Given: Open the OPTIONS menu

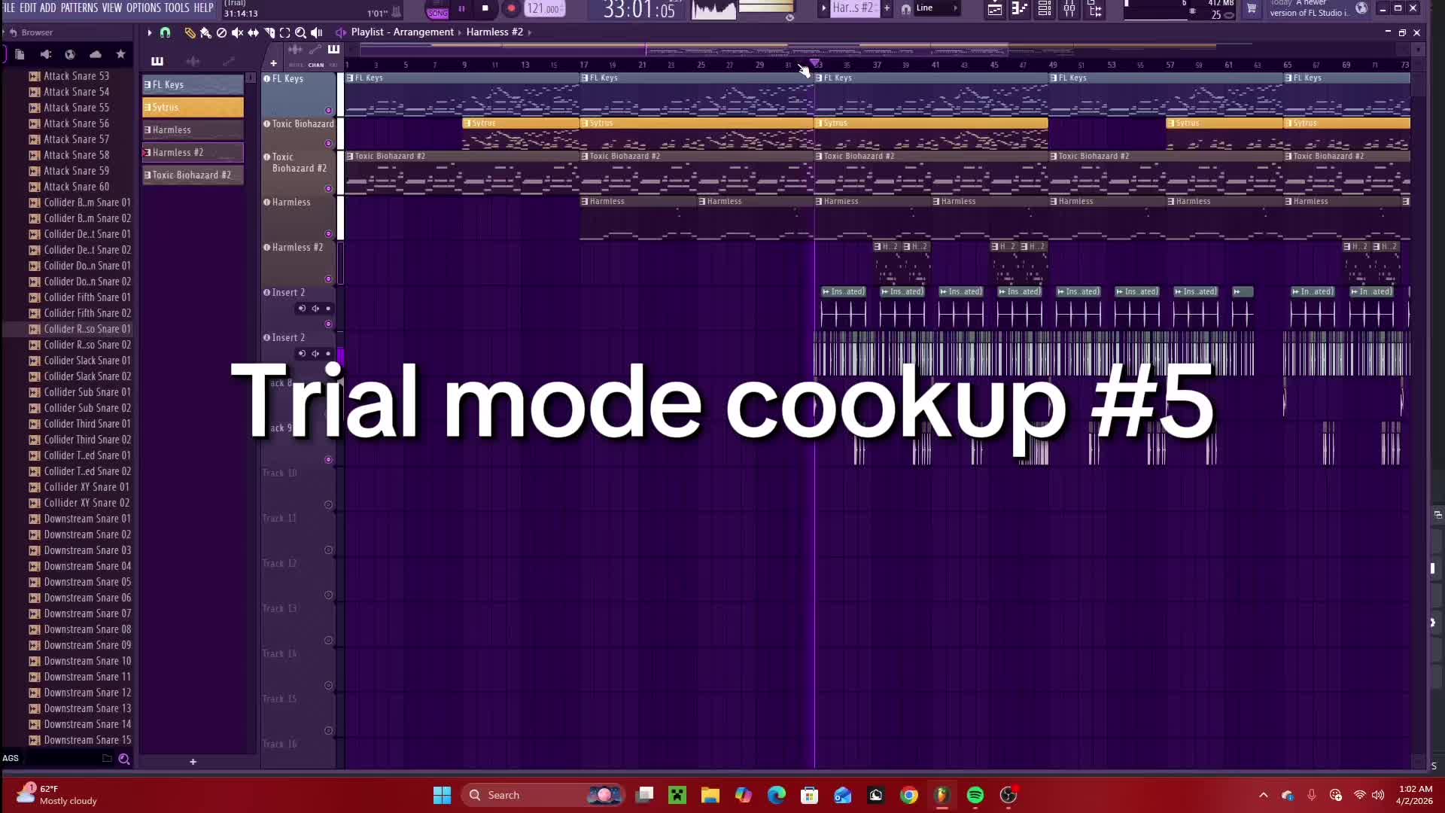Looking at the screenshot, I should click(x=143, y=8).
